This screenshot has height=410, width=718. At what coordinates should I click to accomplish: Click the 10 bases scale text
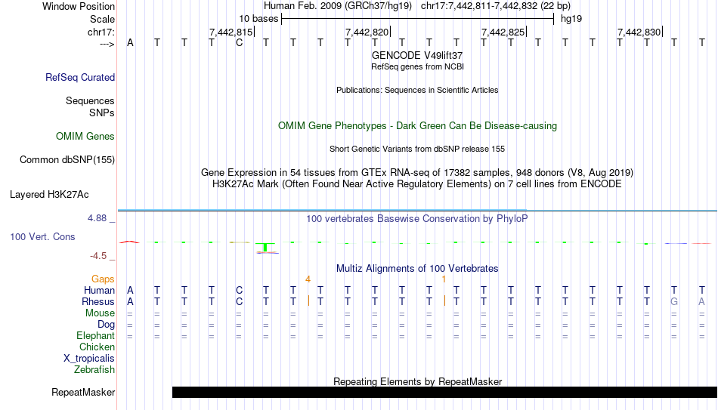pyautogui.click(x=258, y=19)
